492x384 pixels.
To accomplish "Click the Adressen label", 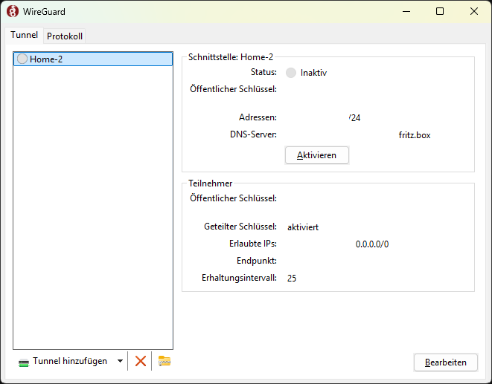I will 258,117.
